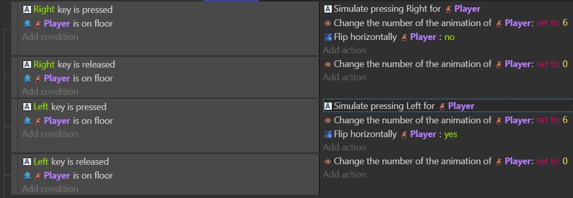Add condition under Right key is pressed event
The height and width of the screenshot is (198, 573).
click(x=50, y=37)
